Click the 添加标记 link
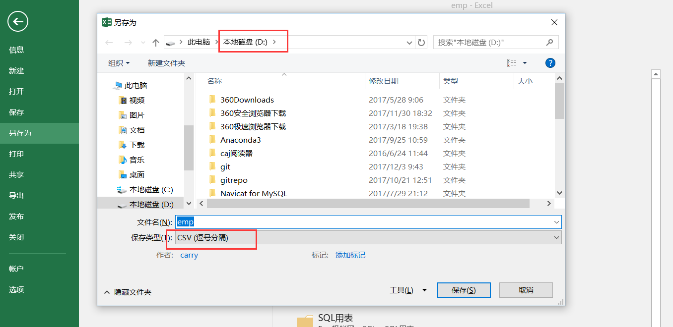Viewport: 673px width, 327px height. click(350, 255)
